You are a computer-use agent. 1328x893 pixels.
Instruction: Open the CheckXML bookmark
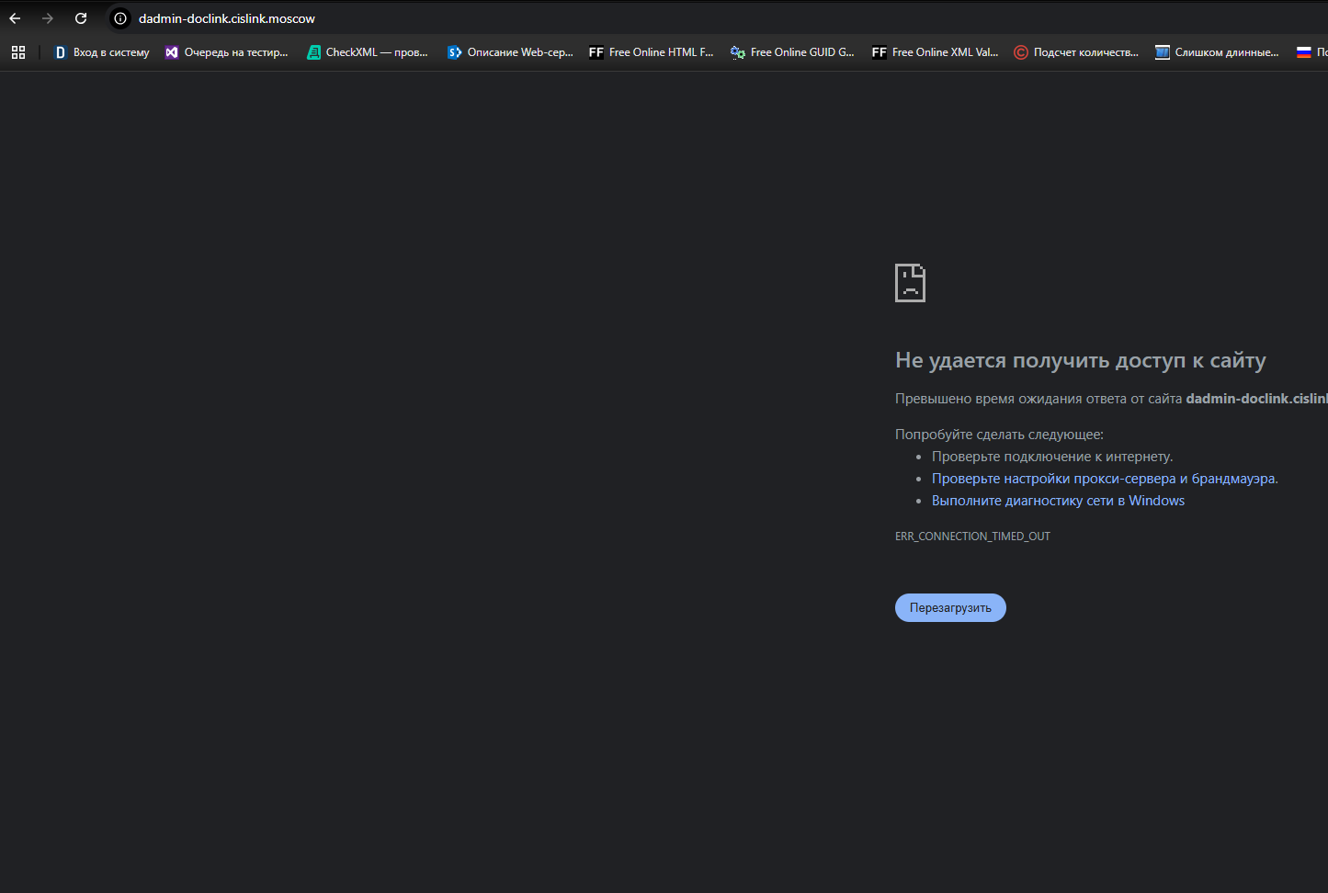tap(368, 52)
